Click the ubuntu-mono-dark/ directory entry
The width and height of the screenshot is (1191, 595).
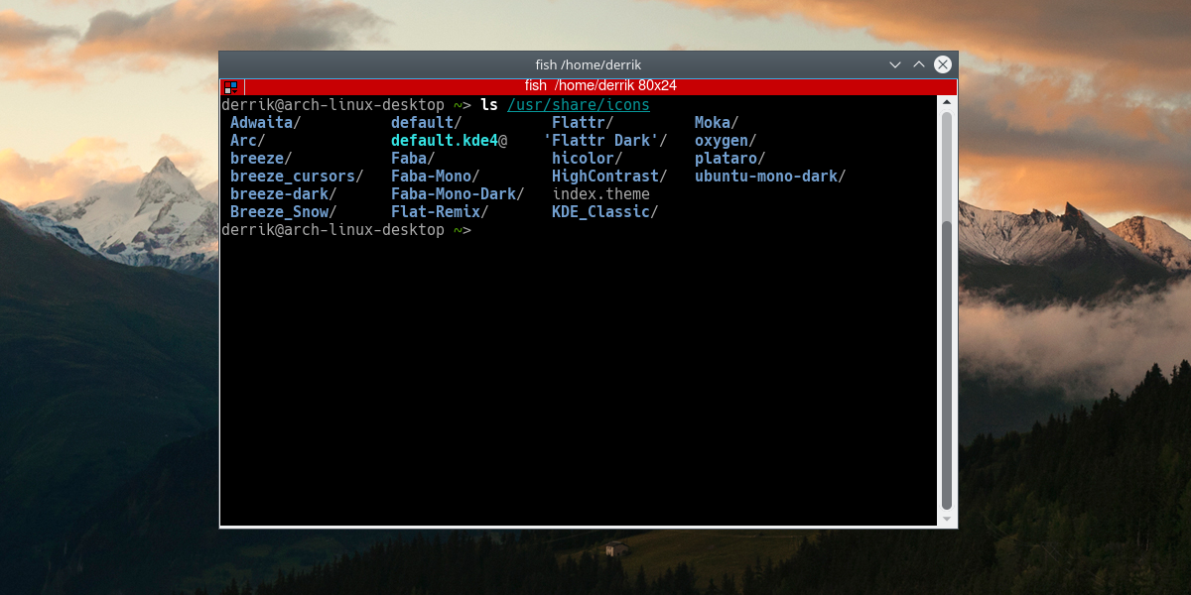770,177
